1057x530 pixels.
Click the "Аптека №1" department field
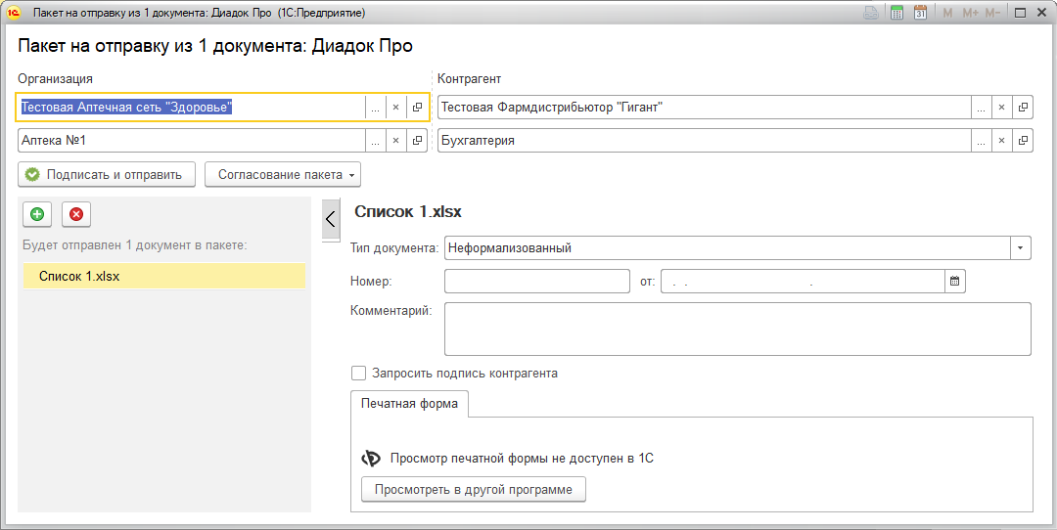coord(192,140)
